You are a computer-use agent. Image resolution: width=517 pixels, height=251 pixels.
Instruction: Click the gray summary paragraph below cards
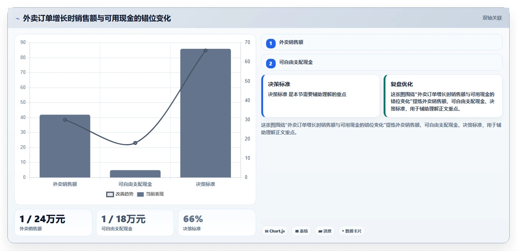[381, 129]
